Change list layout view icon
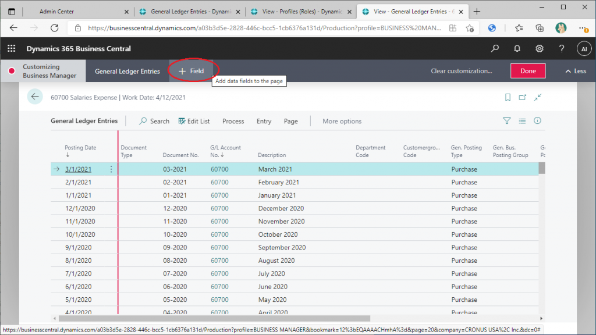This screenshot has width=596, height=335. pyautogui.click(x=522, y=121)
